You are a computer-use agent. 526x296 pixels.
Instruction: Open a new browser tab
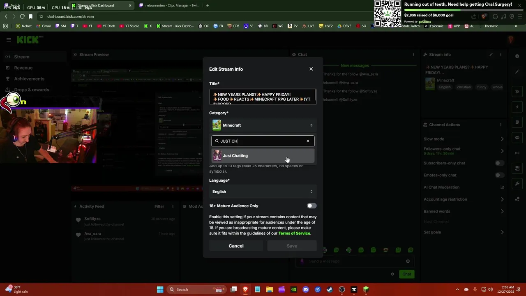click(x=208, y=5)
